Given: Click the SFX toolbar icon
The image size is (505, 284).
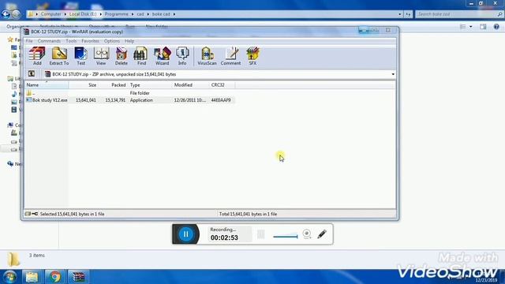Looking at the screenshot, I should (x=252, y=56).
